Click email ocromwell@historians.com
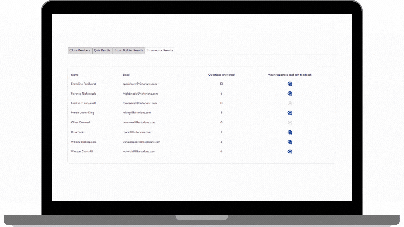This screenshot has width=404, height=227. click(139, 123)
